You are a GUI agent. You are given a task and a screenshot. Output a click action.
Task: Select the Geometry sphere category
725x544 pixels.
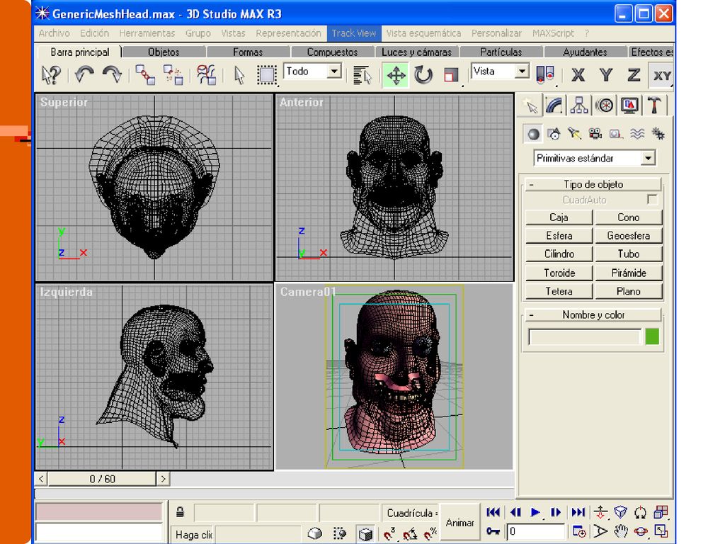click(533, 134)
